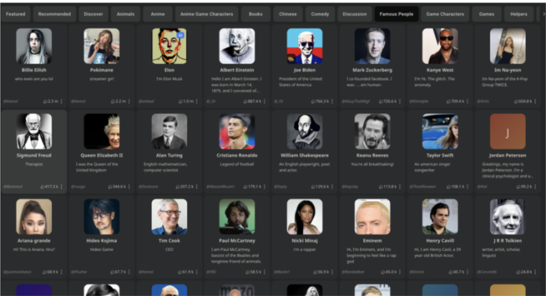Click the chat count icon on Eminem
The width and height of the screenshot is (546, 296).
point(383,272)
